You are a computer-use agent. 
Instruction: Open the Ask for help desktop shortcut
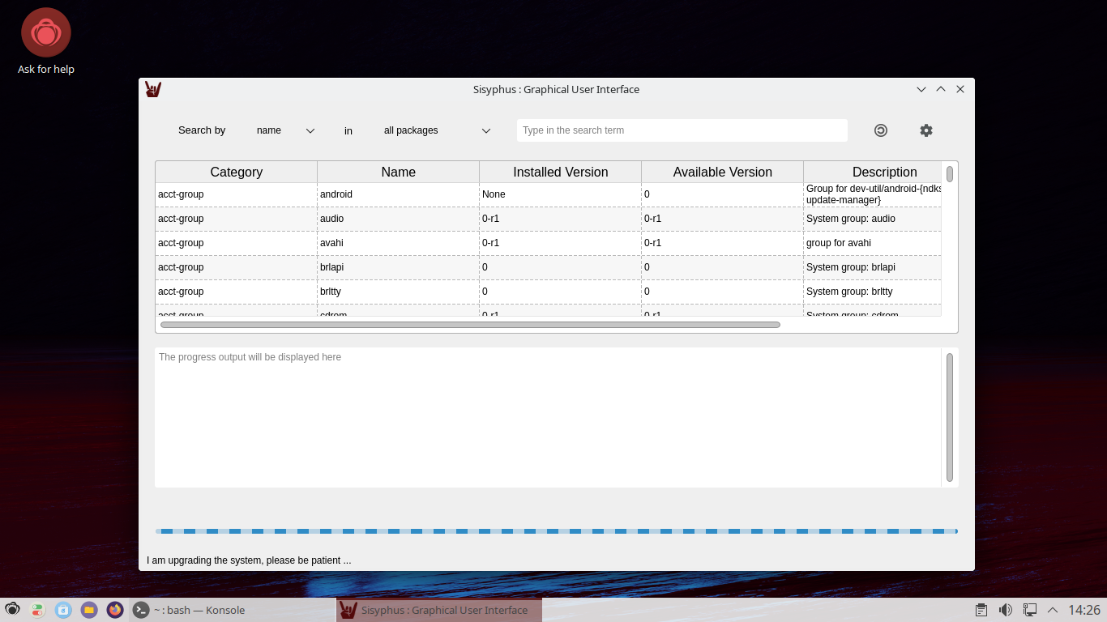[46, 42]
